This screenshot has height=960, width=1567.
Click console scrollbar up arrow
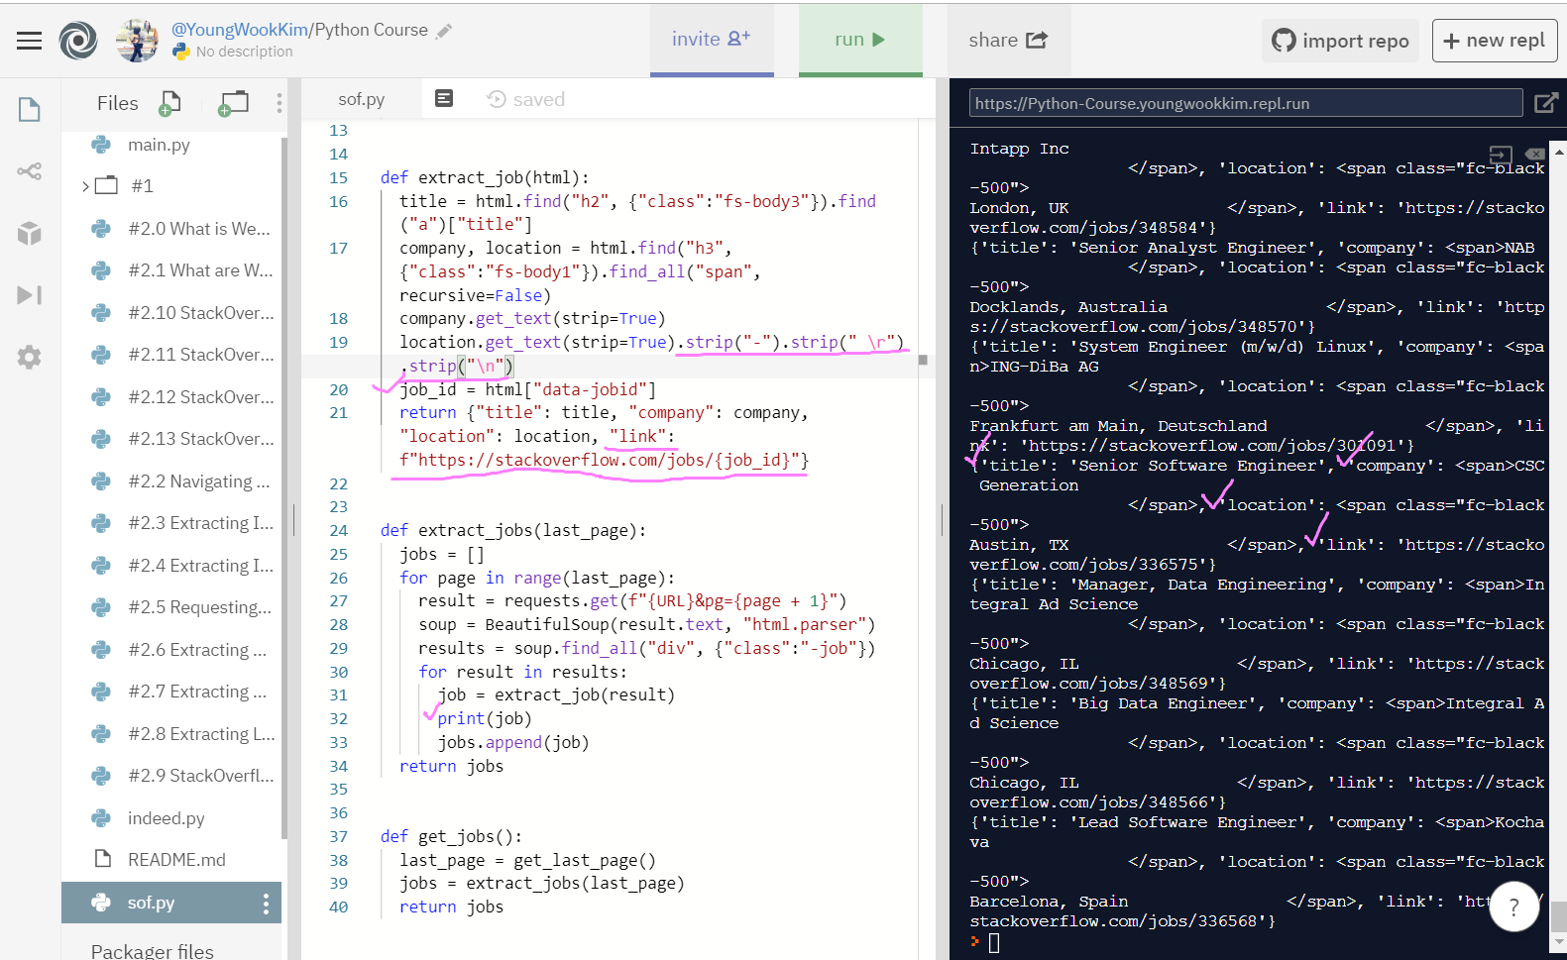tap(1559, 152)
